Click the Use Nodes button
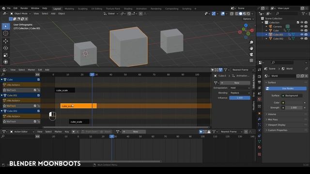 coord(286,88)
